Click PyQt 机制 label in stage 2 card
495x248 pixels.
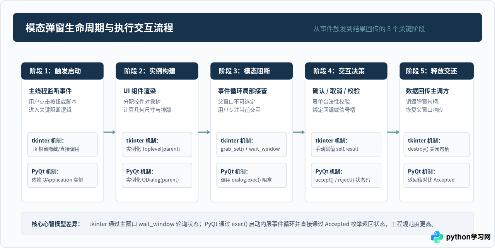[x=140, y=172]
